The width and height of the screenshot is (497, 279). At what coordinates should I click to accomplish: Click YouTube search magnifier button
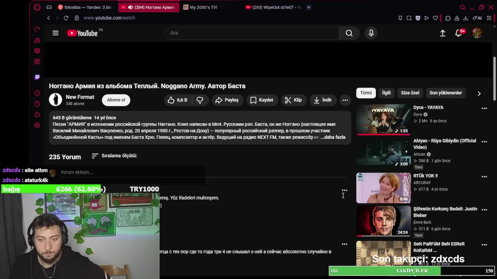pyautogui.click(x=349, y=33)
